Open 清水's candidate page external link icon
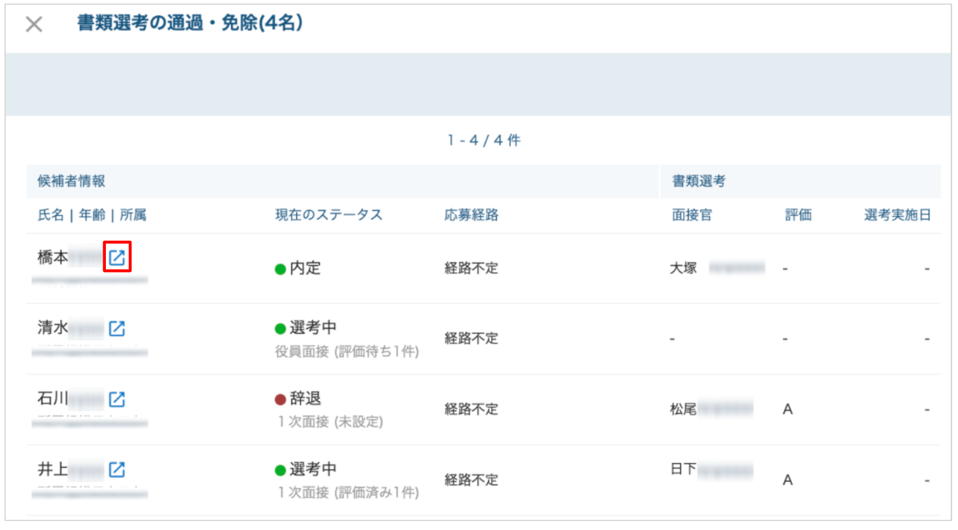This screenshot has height=530, width=958. (x=117, y=328)
